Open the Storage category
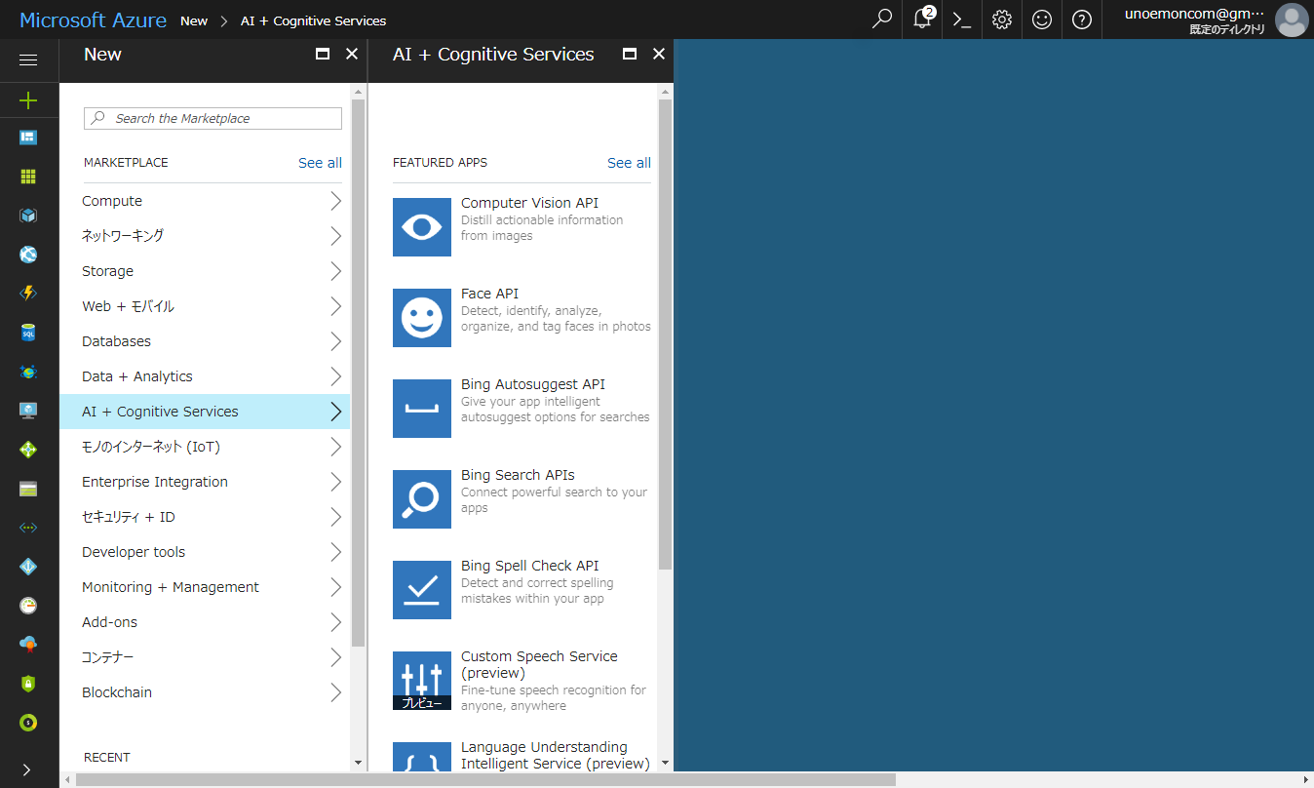Screen dimensions: 1314x788 click(205, 271)
